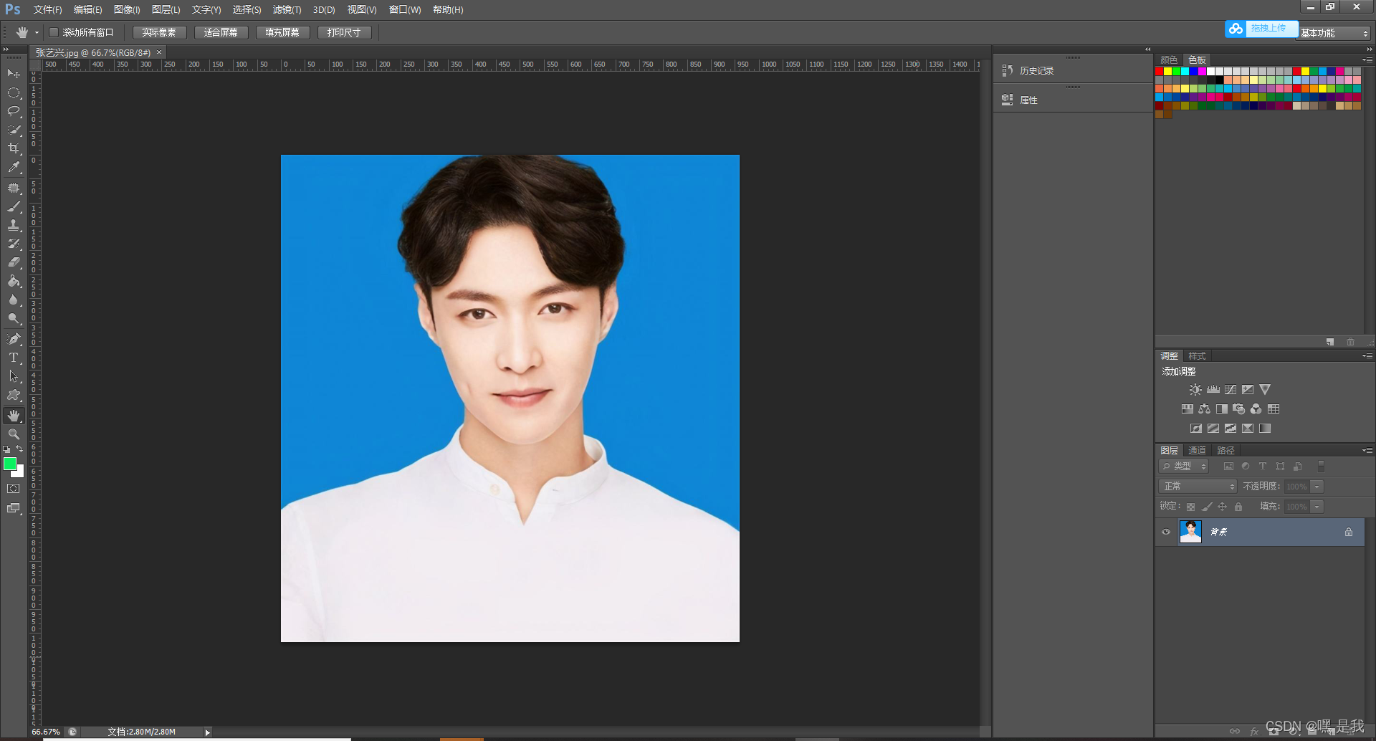
Task: Click the green foreground color swatch
Action: pyautogui.click(x=9, y=464)
